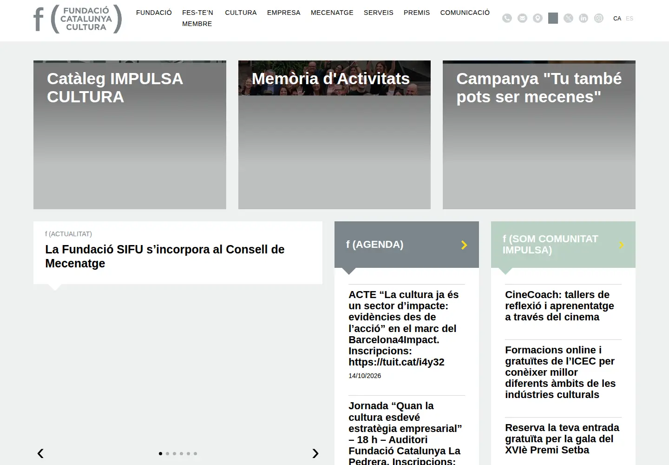Viewport: 669px width, 465px height.
Task: Open the Jornada "Quan la cultura esdevé" agenda item
Action: pos(406,434)
